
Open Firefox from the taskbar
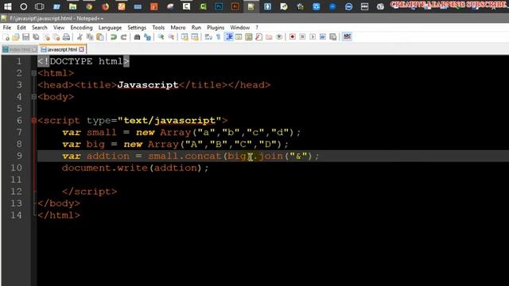(105, 6)
